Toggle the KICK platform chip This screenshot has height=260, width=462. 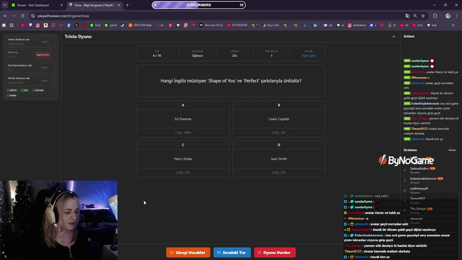tap(25, 90)
